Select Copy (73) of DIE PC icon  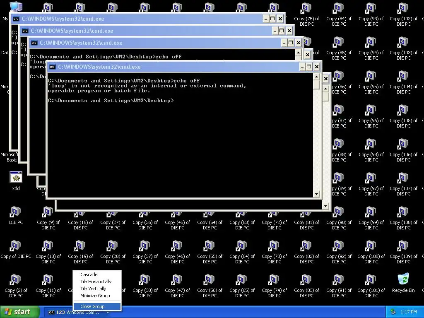274,252
